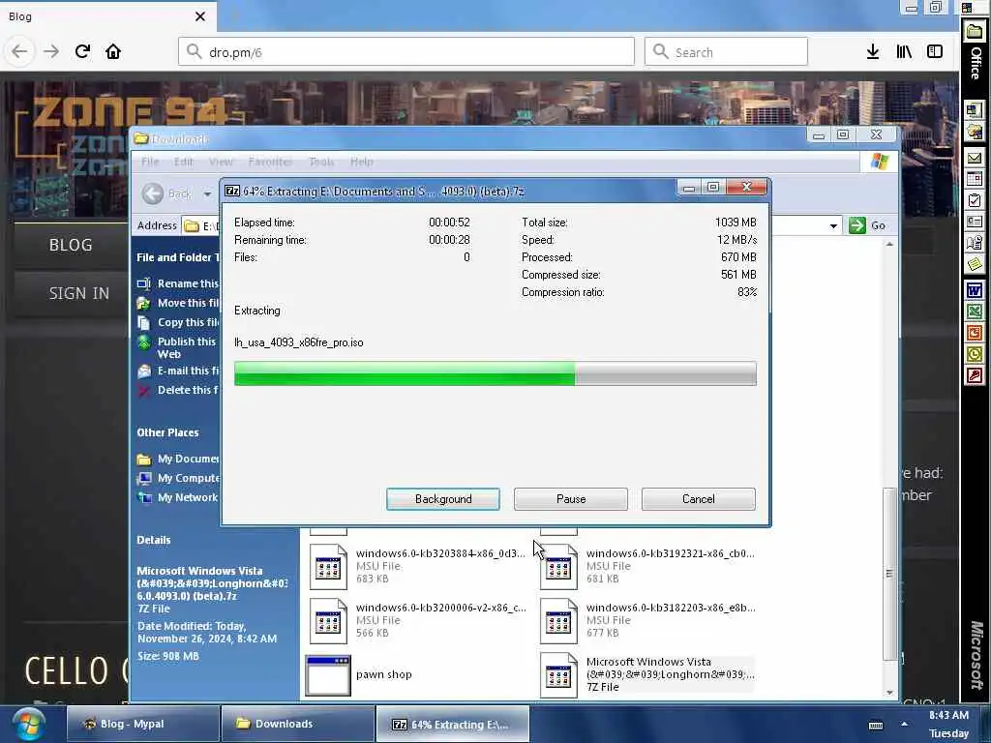This screenshot has height=743, width=991.
Task: Click Back button in Downloads explorer
Action: (x=166, y=193)
